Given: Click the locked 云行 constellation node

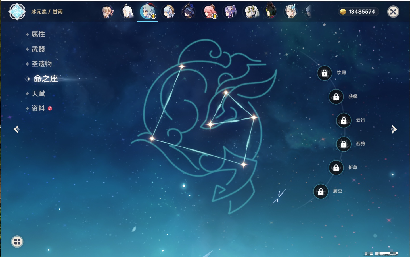Looking at the screenshot, I should [x=344, y=120].
